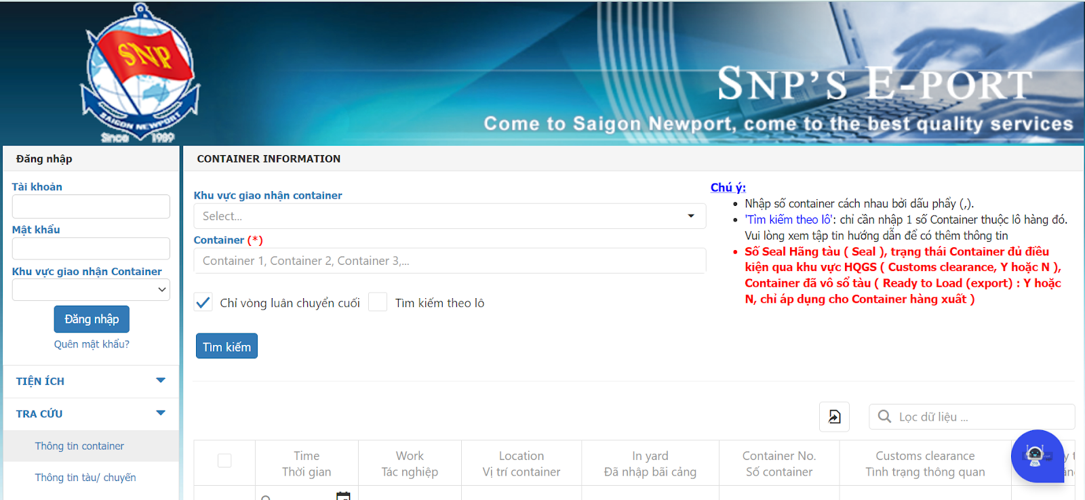Focus the Container numbers input field
1085x500 pixels.
coord(450,261)
